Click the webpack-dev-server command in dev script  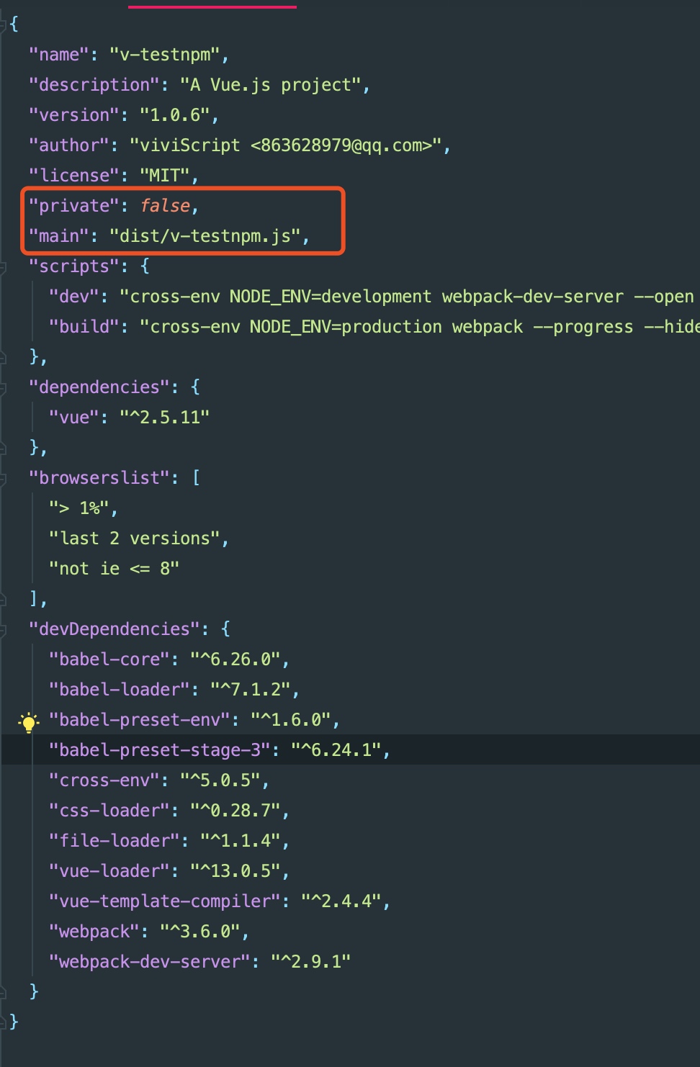[533, 297]
